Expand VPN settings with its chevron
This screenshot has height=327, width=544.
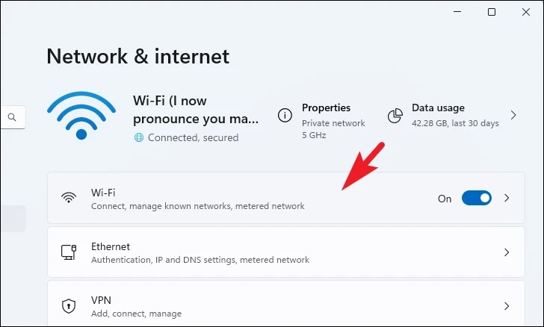pos(507,306)
